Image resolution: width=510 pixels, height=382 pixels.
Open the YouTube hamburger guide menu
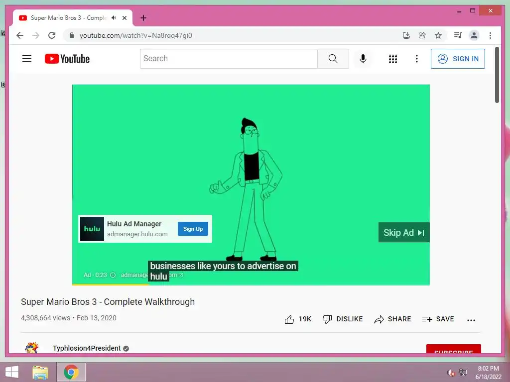tap(27, 59)
